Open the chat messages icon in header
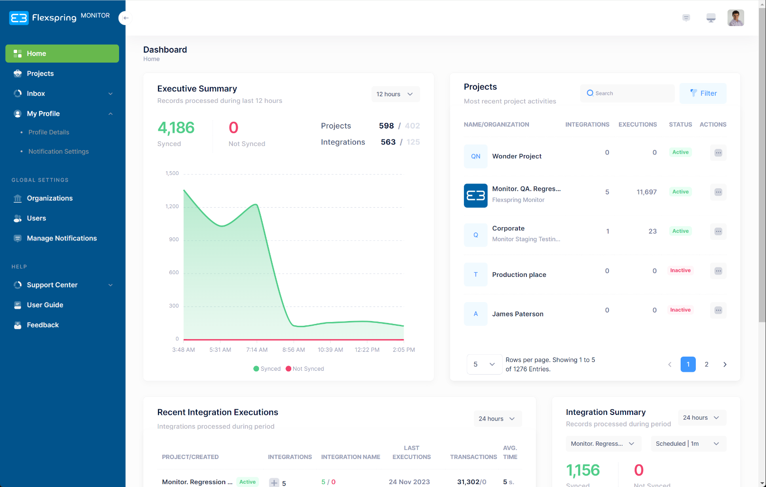 click(686, 18)
